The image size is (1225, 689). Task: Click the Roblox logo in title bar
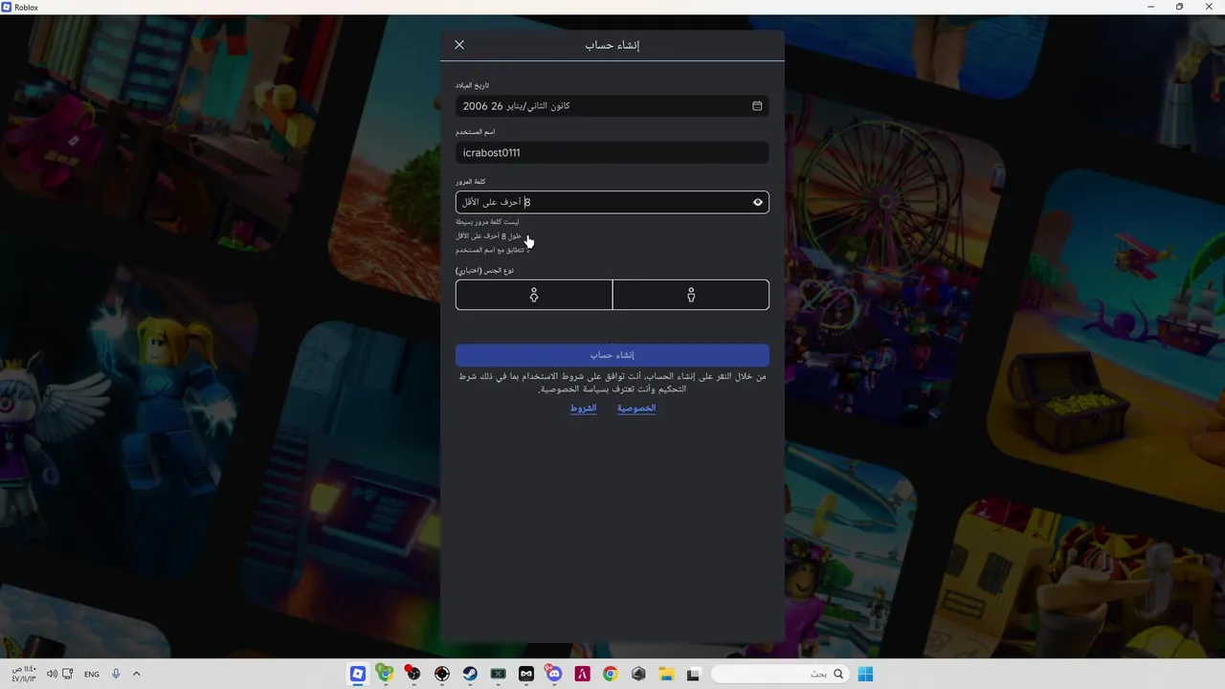[7, 7]
